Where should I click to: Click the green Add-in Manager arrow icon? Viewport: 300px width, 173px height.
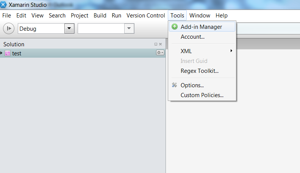click(175, 27)
